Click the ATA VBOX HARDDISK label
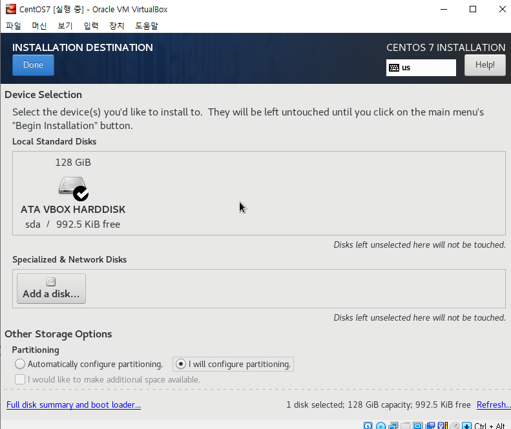This screenshot has width=511, height=429. coord(73,209)
